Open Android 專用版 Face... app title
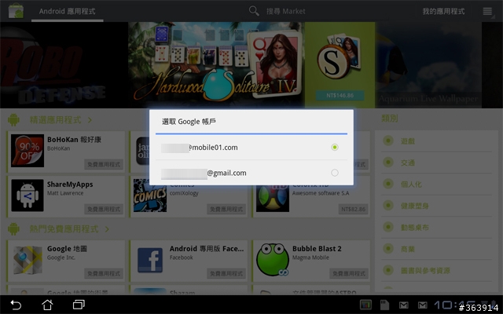The image size is (503, 314). (x=207, y=249)
